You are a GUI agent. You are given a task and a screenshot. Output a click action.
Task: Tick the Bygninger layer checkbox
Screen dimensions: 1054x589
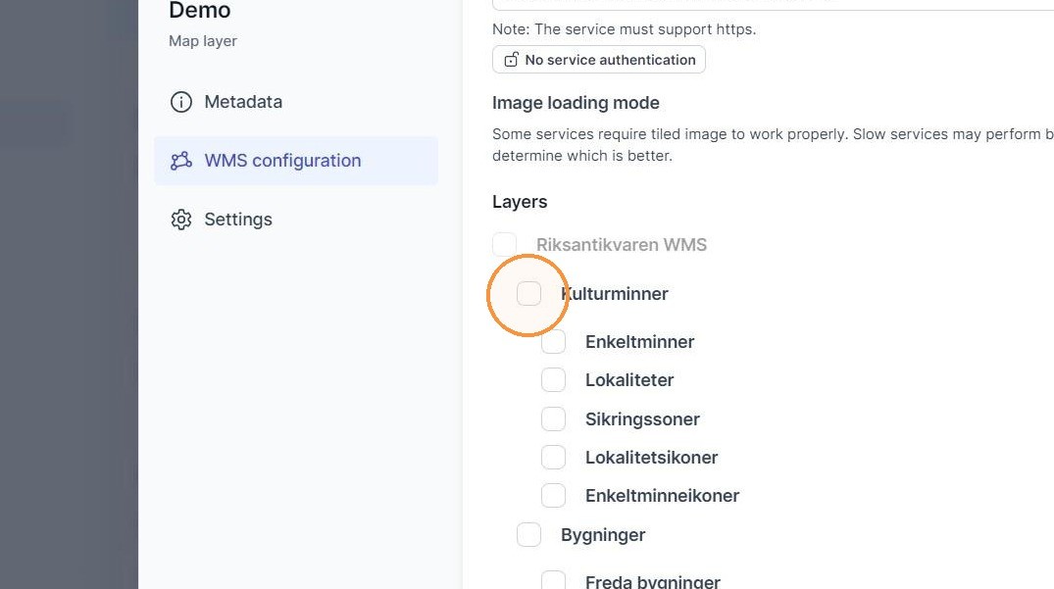[529, 534]
